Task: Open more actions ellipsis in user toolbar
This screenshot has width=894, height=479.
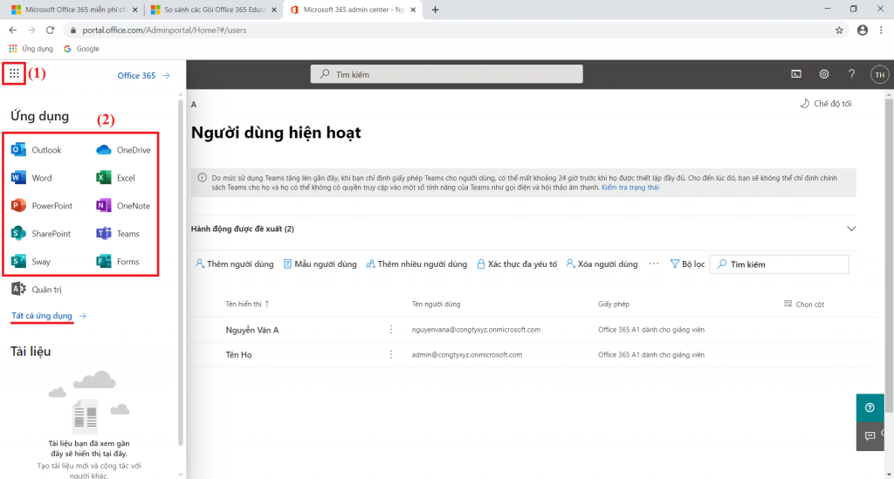Action: 654,263
